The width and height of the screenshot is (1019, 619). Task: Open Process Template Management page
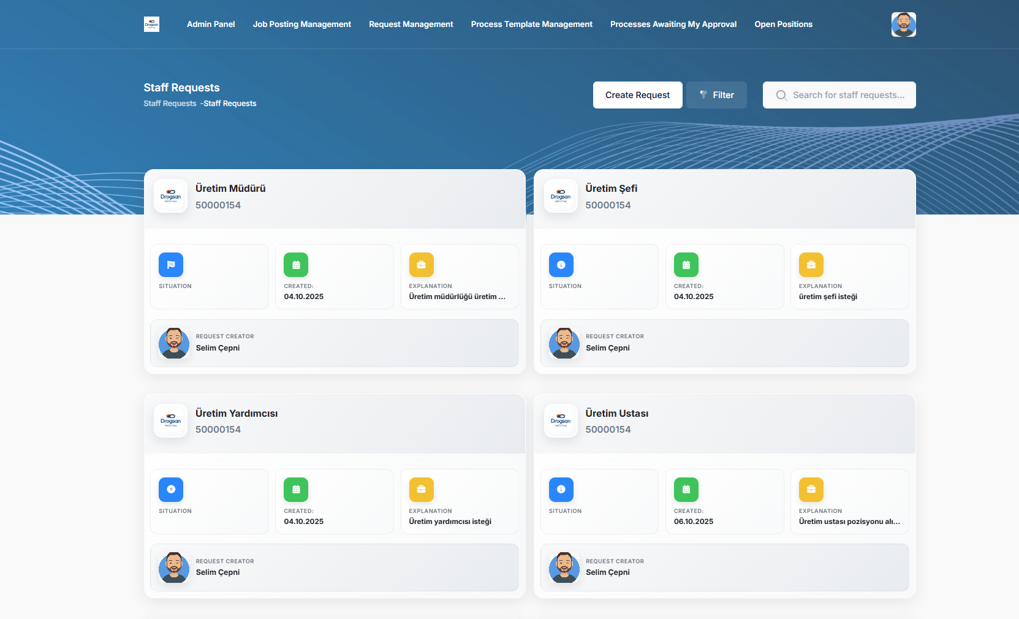(x=531, y=25)
